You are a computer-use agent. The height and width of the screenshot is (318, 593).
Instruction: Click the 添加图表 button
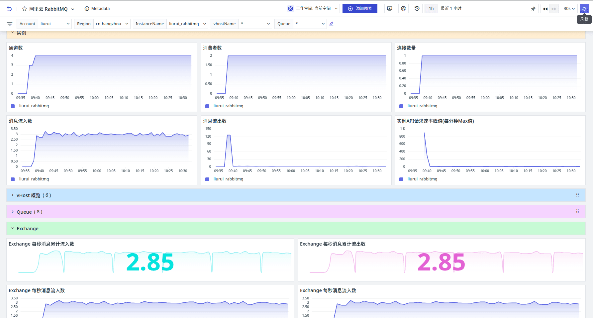360,9
